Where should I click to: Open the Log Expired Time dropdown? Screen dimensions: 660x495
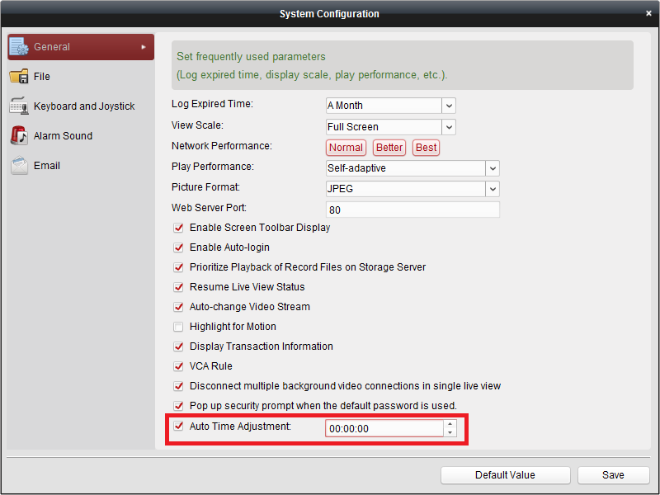tap(449, 106)
